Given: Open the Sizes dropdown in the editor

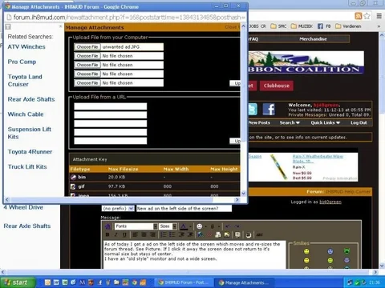Looking at the screenshot, I should 168,226.
